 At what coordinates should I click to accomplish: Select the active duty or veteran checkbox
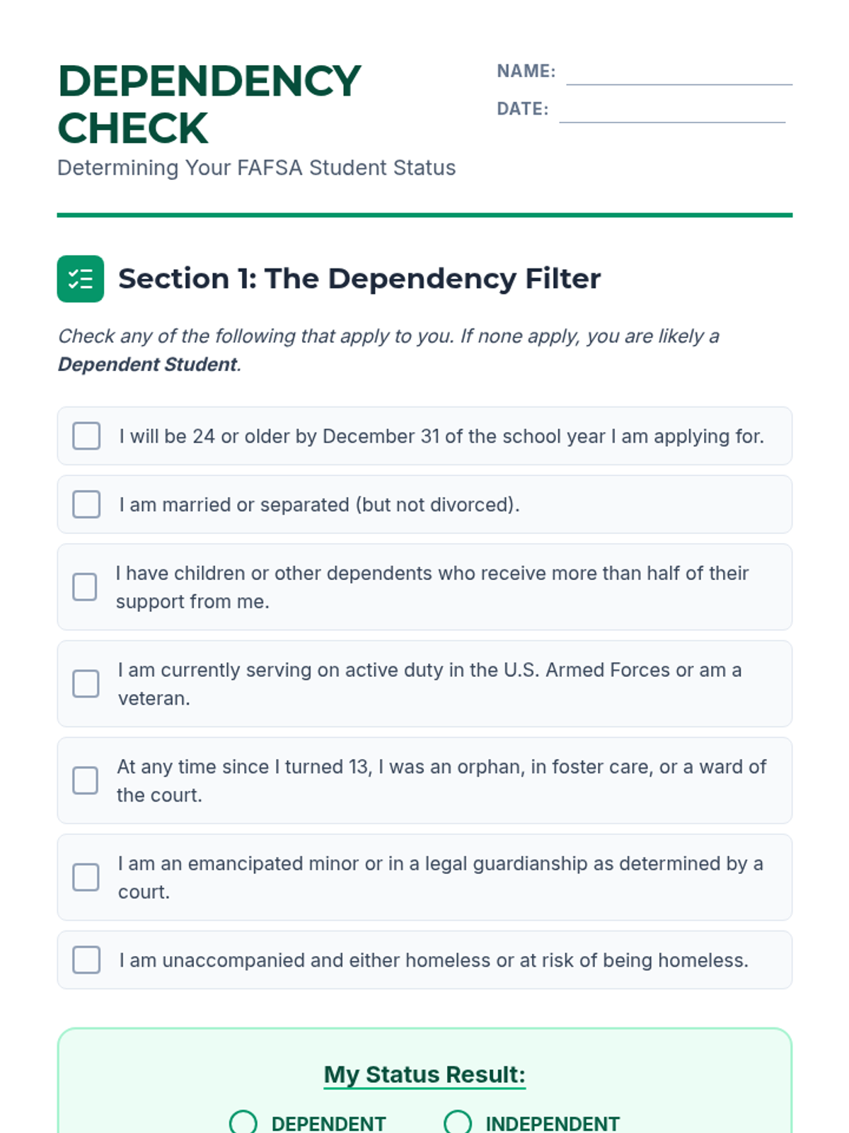(86, 684)
